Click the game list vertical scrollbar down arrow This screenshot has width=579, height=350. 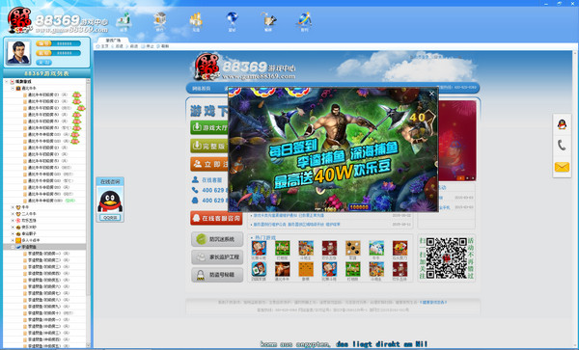88,345
